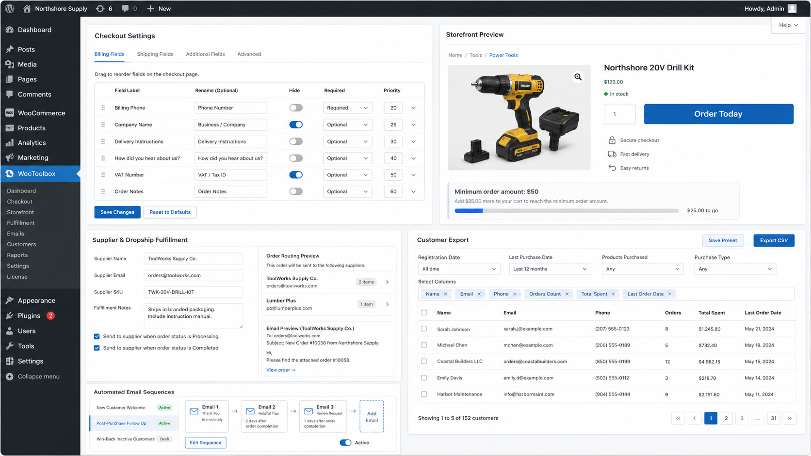Image resolution: width=811 pixels, height=456 pixels.
Task: Toggle the sequence Active switch
Action: pos(345,442)
